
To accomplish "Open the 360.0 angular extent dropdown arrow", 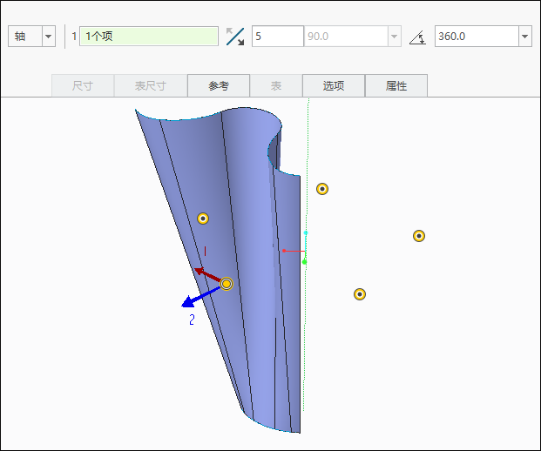I will [525, 37].
